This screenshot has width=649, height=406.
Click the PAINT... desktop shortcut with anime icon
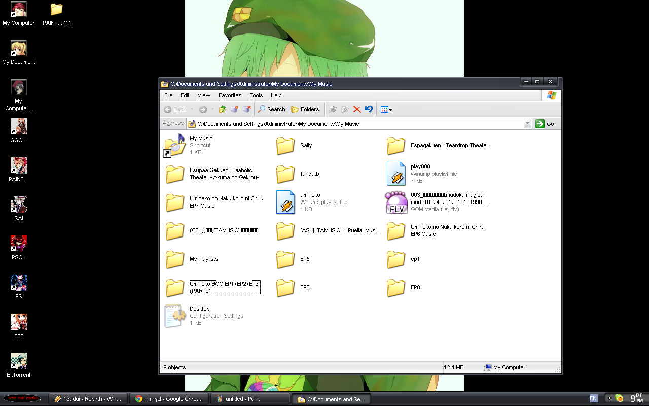tap(19, 166)
